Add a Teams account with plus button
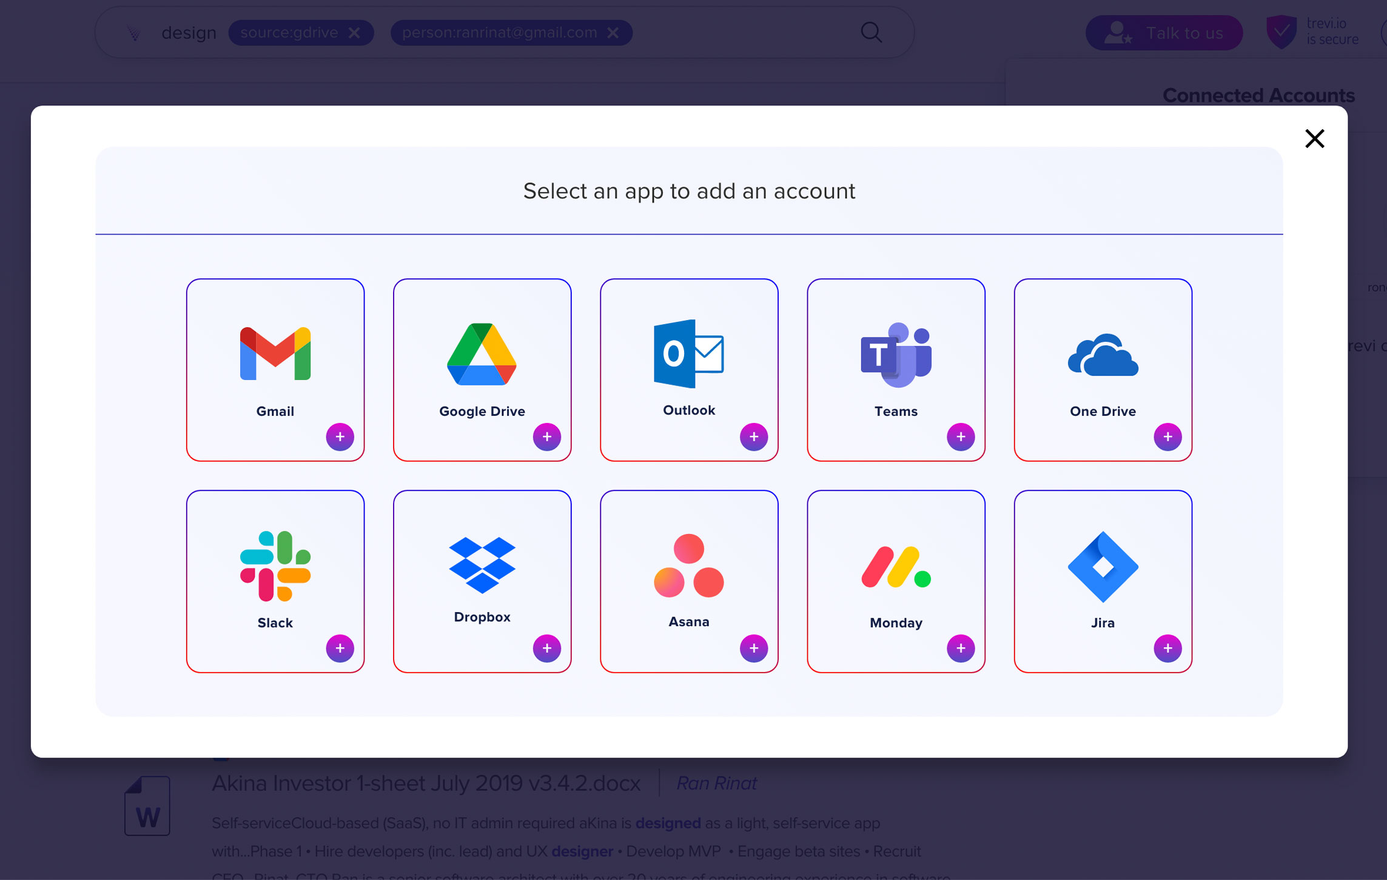The width and height of the screenshot is (1387, 880). click(961, 437)
